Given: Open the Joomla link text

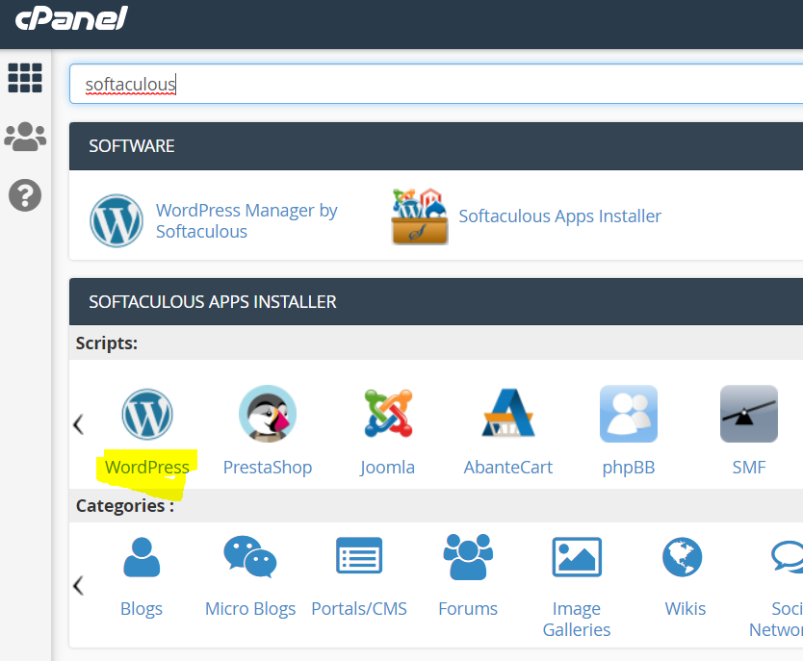Looking at the screenshot, I should coord(388,467).
